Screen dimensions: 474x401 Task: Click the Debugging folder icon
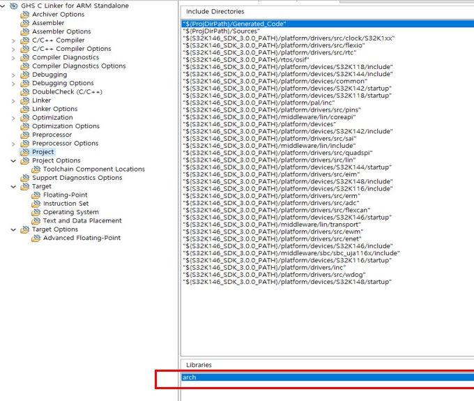coord(25,75)
